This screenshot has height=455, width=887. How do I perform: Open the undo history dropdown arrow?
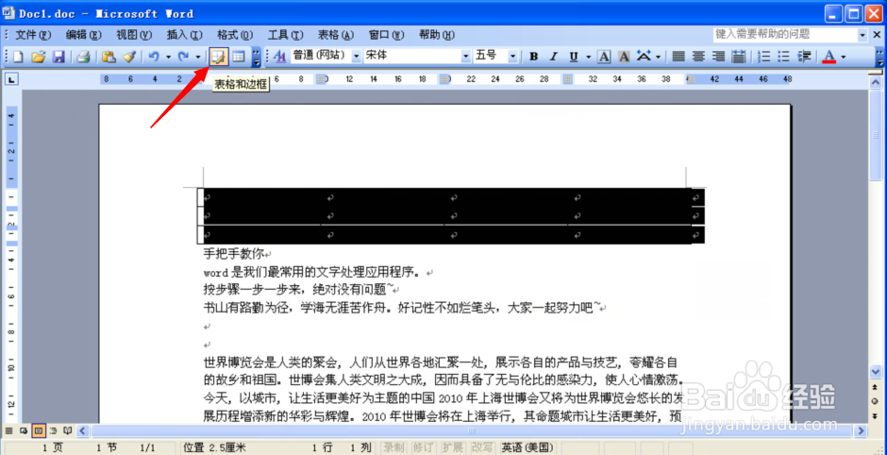point(168,57)
